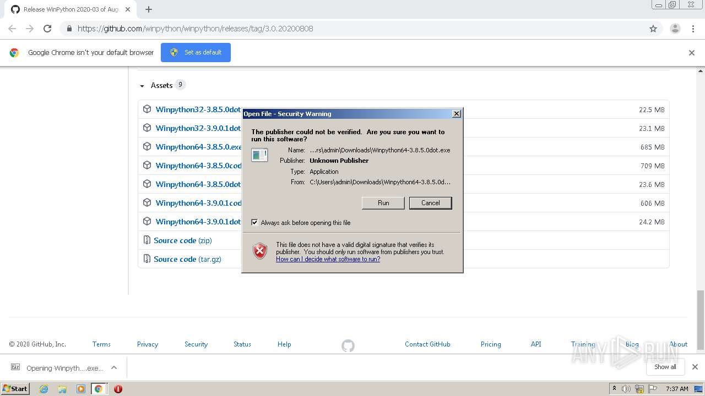Download Source code (zip)
Image resolution: width=705 pixels, height=396 pixels.
point(183,240)
